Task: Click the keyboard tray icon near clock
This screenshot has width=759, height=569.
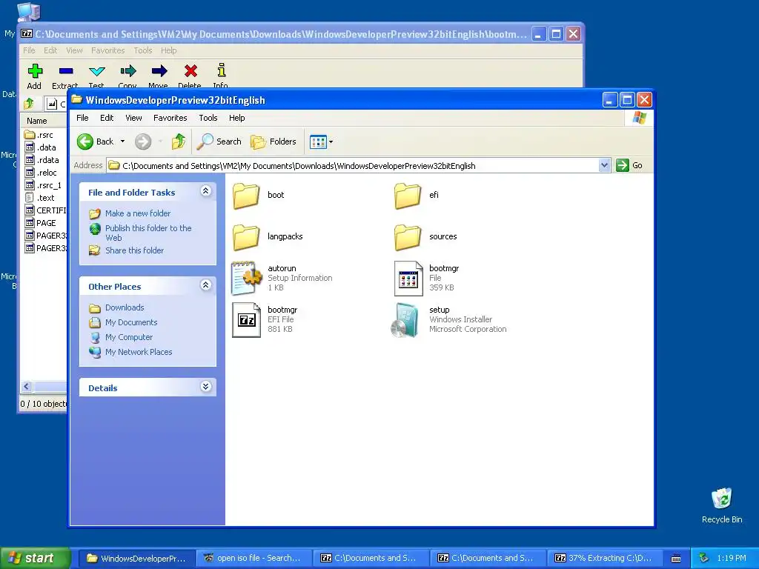Action: 676,559
